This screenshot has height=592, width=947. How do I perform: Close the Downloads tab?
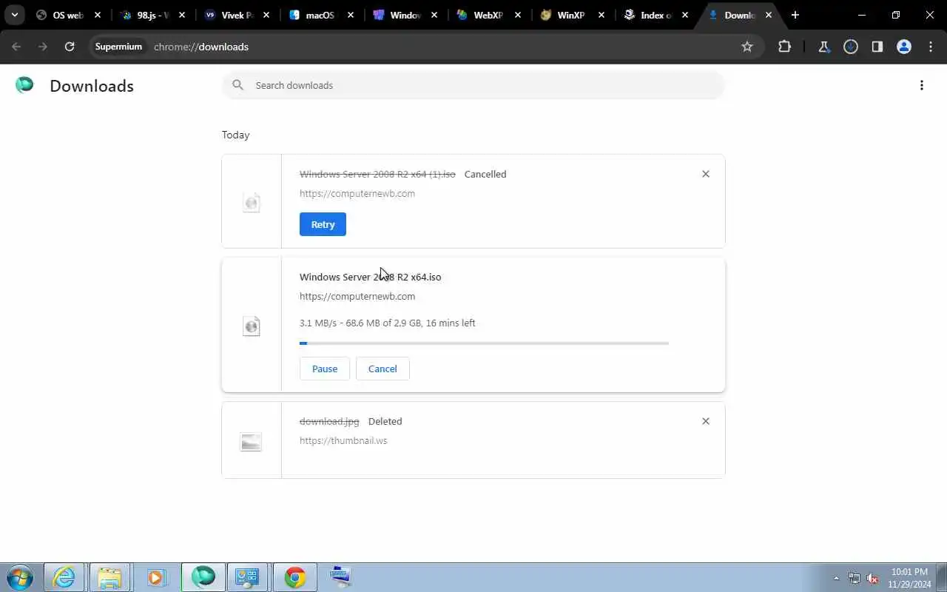pyautogui.click(x=769, y=15)
